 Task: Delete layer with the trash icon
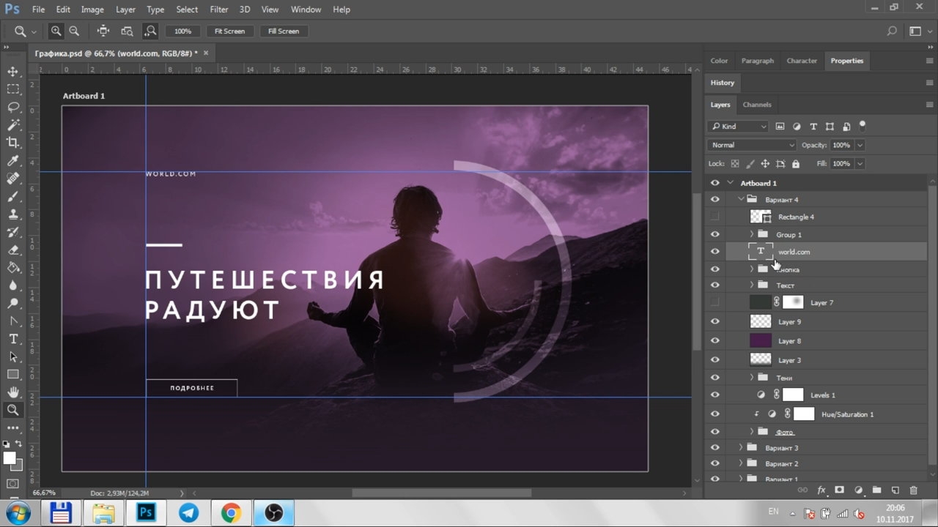pos(913,490)
